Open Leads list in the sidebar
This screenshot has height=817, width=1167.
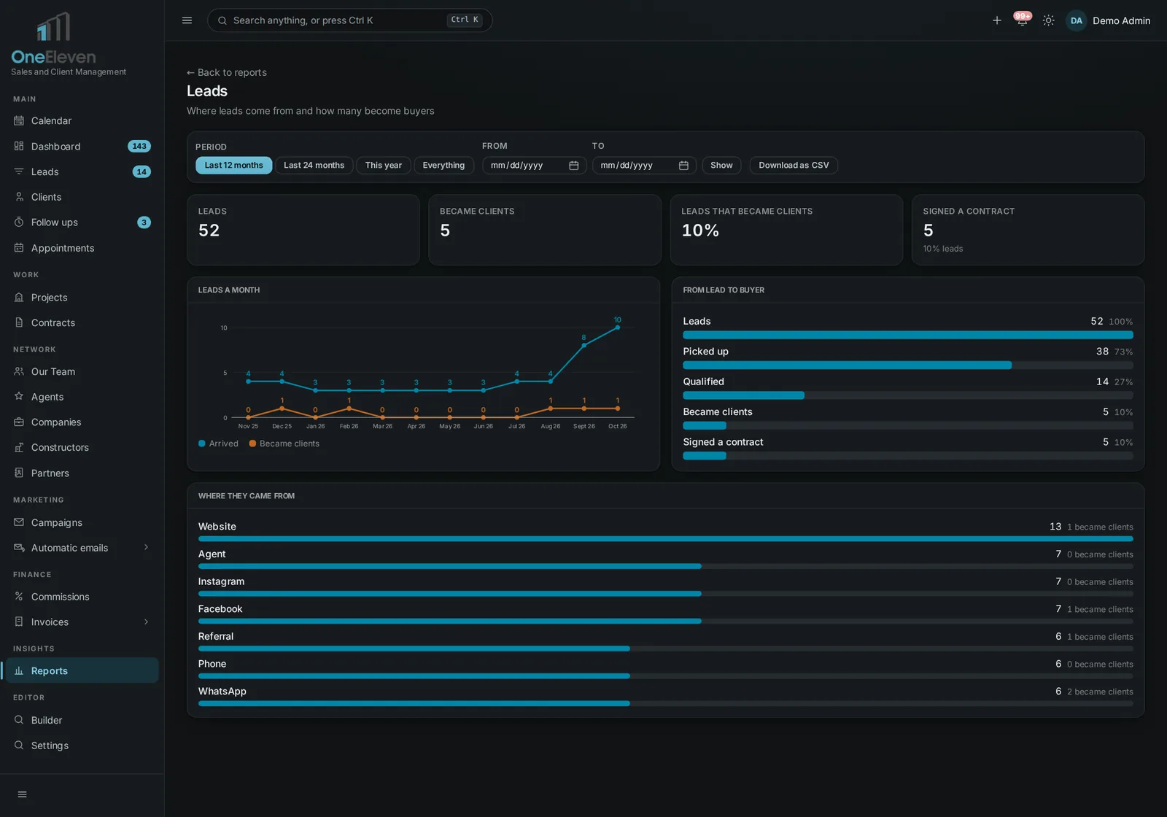pyautogui.click(x=81, y=172)
